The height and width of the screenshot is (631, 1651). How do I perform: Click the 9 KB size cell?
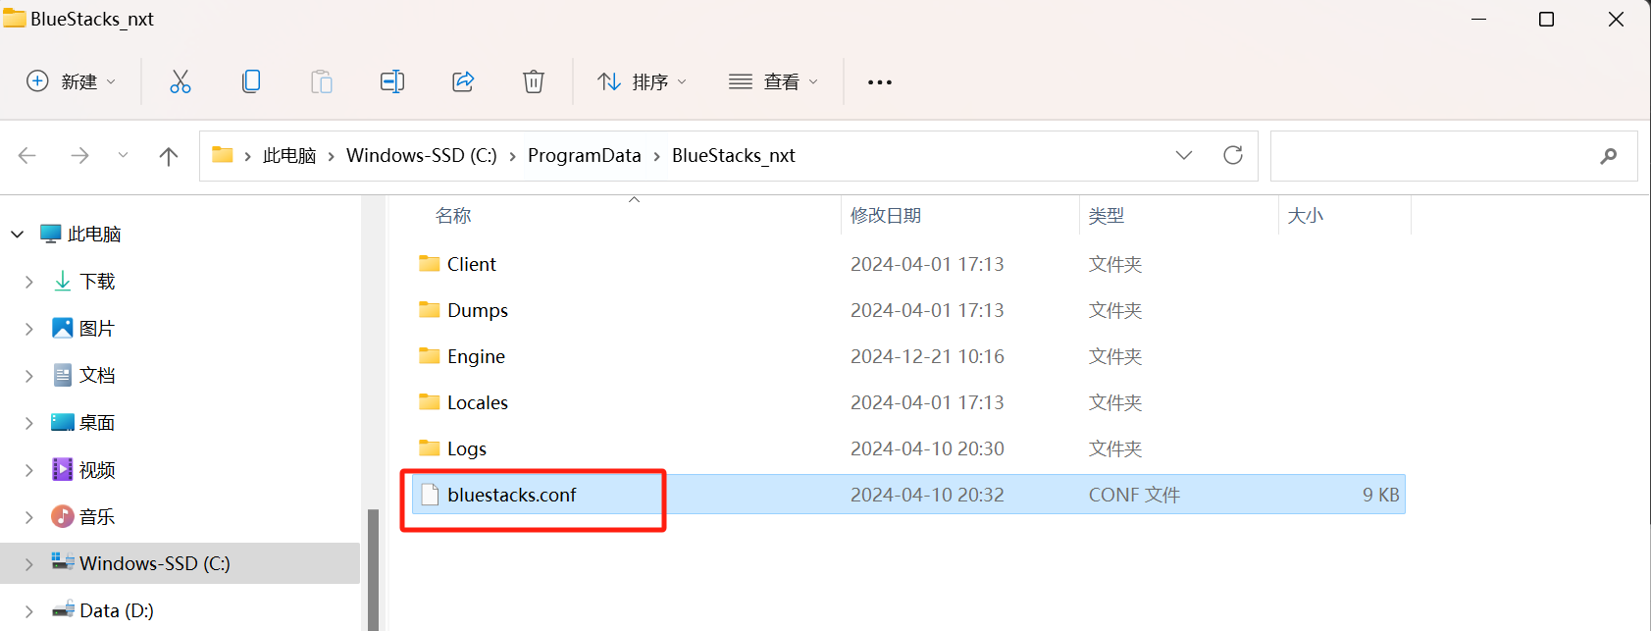(x=1381, y=495)
